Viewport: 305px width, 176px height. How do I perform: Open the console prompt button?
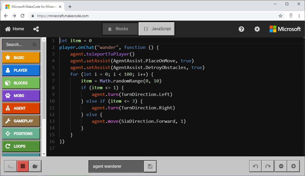click(x=10, y=166)
